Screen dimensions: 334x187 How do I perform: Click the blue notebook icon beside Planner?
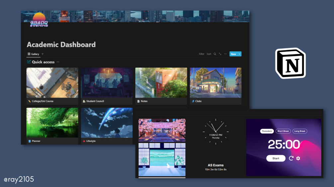pos(29,141)
